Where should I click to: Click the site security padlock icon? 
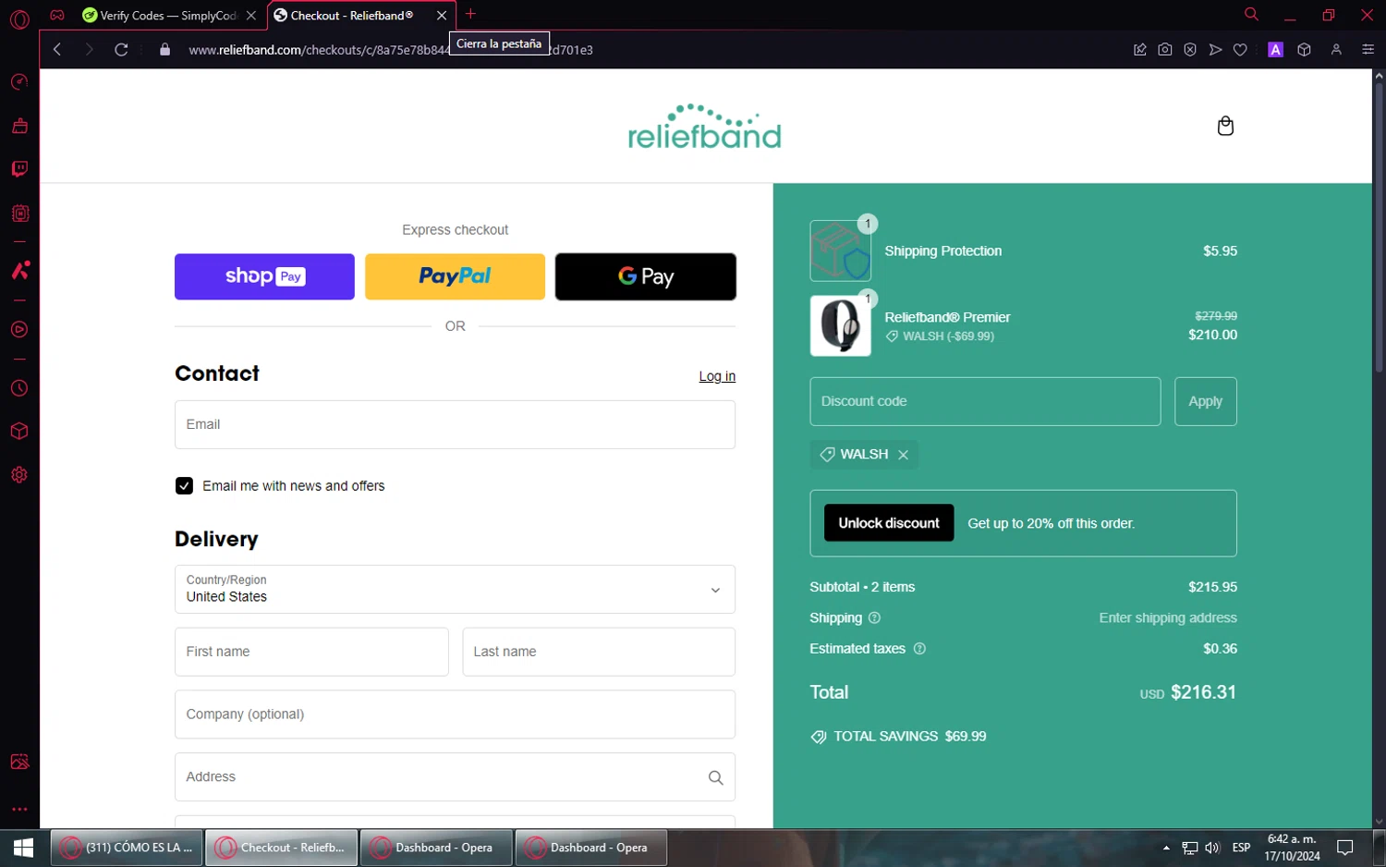(x=165, y=50)
